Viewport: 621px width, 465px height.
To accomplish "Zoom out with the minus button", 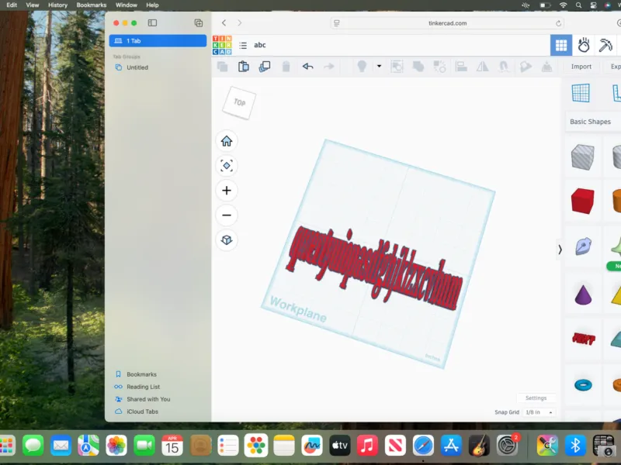I will coord(227,215).
